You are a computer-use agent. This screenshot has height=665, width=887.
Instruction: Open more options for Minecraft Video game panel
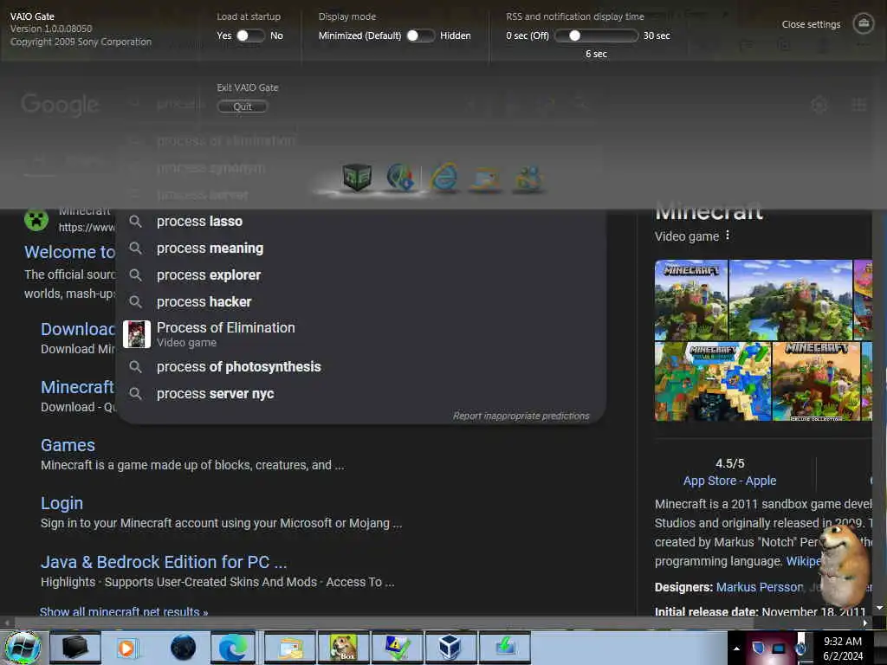coord(728,236)
